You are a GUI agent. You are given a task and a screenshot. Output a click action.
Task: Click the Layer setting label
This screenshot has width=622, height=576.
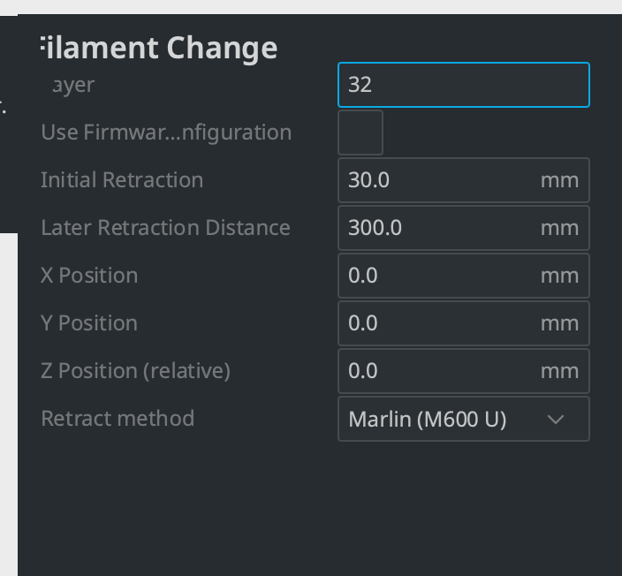(73, 86)
